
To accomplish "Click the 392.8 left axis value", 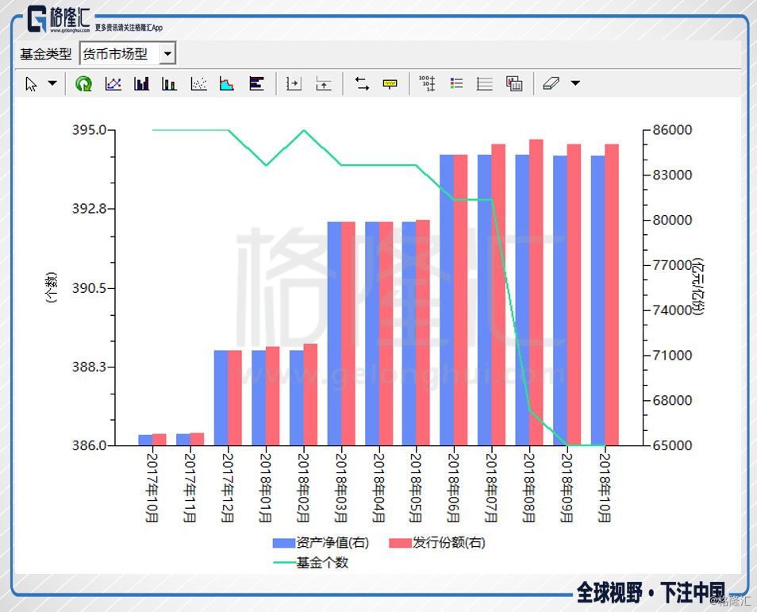I will 90,209.
